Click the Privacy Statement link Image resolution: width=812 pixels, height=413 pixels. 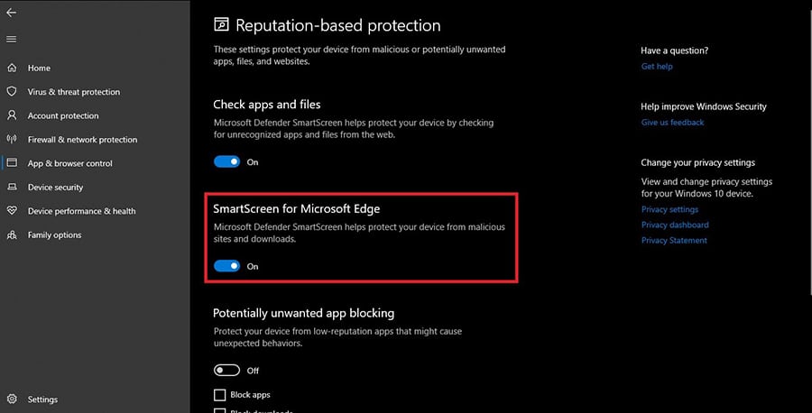(674, 240)
